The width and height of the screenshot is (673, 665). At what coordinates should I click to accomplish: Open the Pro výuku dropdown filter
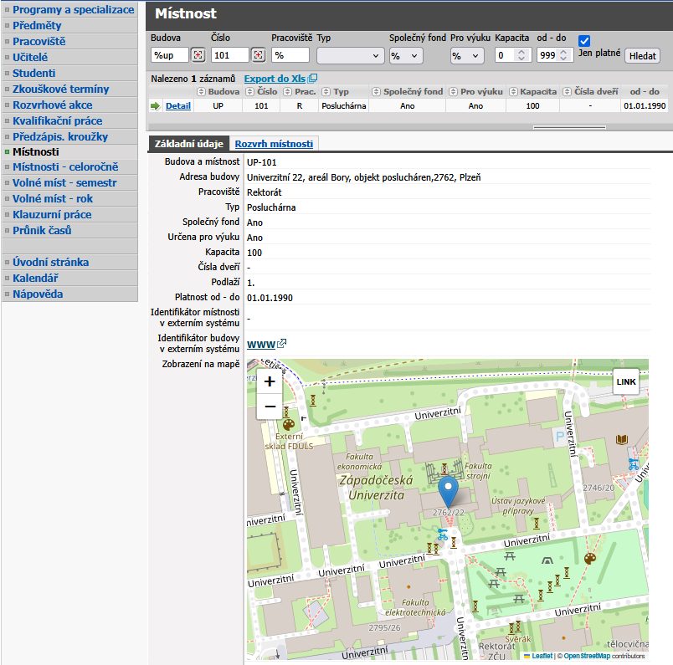[467, 55]
